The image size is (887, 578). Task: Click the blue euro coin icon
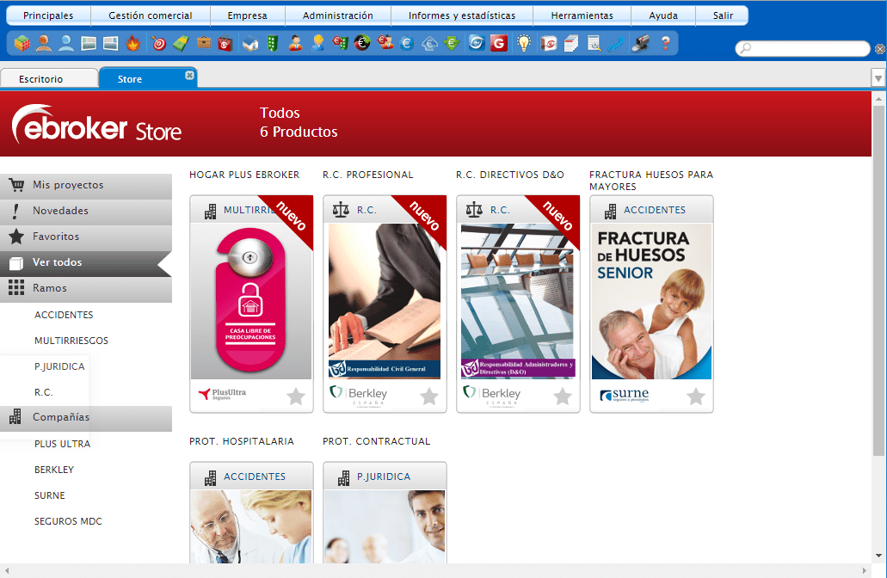pyautogui.click(x=407, y=44)
